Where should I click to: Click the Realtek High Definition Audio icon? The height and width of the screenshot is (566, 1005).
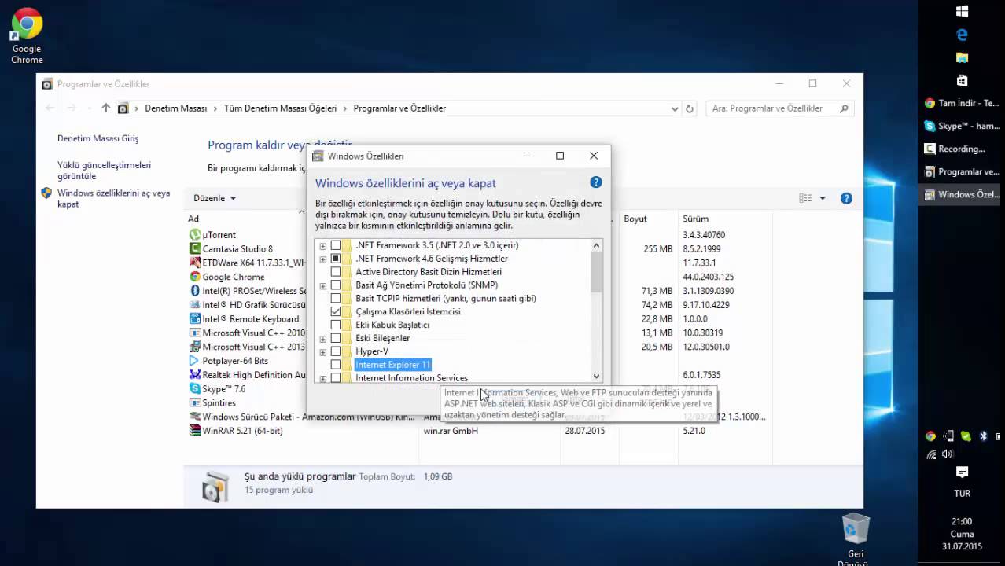pos(195,375)
